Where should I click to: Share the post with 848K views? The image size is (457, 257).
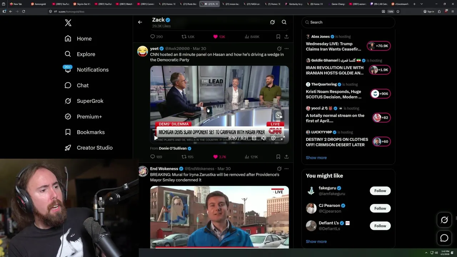286,37
